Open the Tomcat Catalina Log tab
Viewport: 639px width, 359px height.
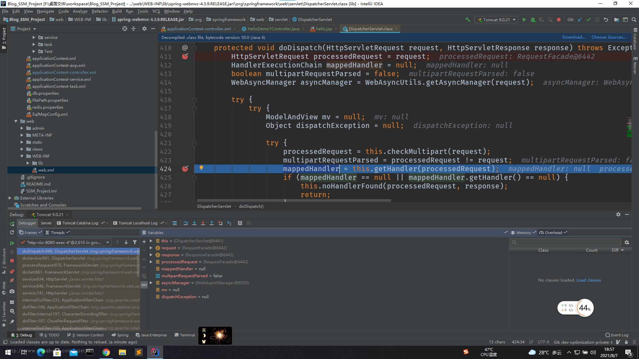80,223
